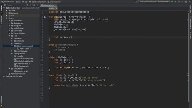Collapse the objectvecompobject package arrow

click(12, 46)
